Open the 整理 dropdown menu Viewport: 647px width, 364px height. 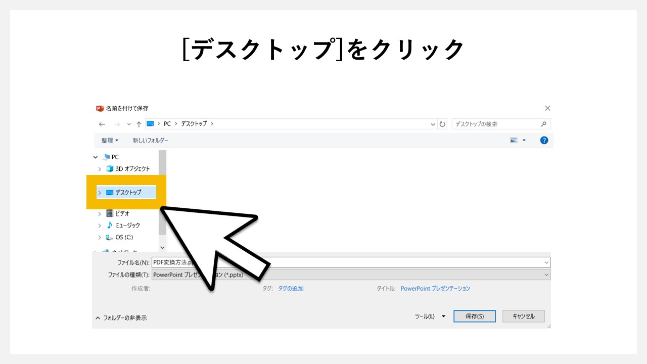pos(110,140)
